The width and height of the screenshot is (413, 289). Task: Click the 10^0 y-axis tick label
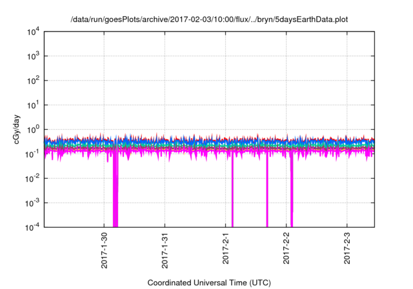click(x=33, y=130)
